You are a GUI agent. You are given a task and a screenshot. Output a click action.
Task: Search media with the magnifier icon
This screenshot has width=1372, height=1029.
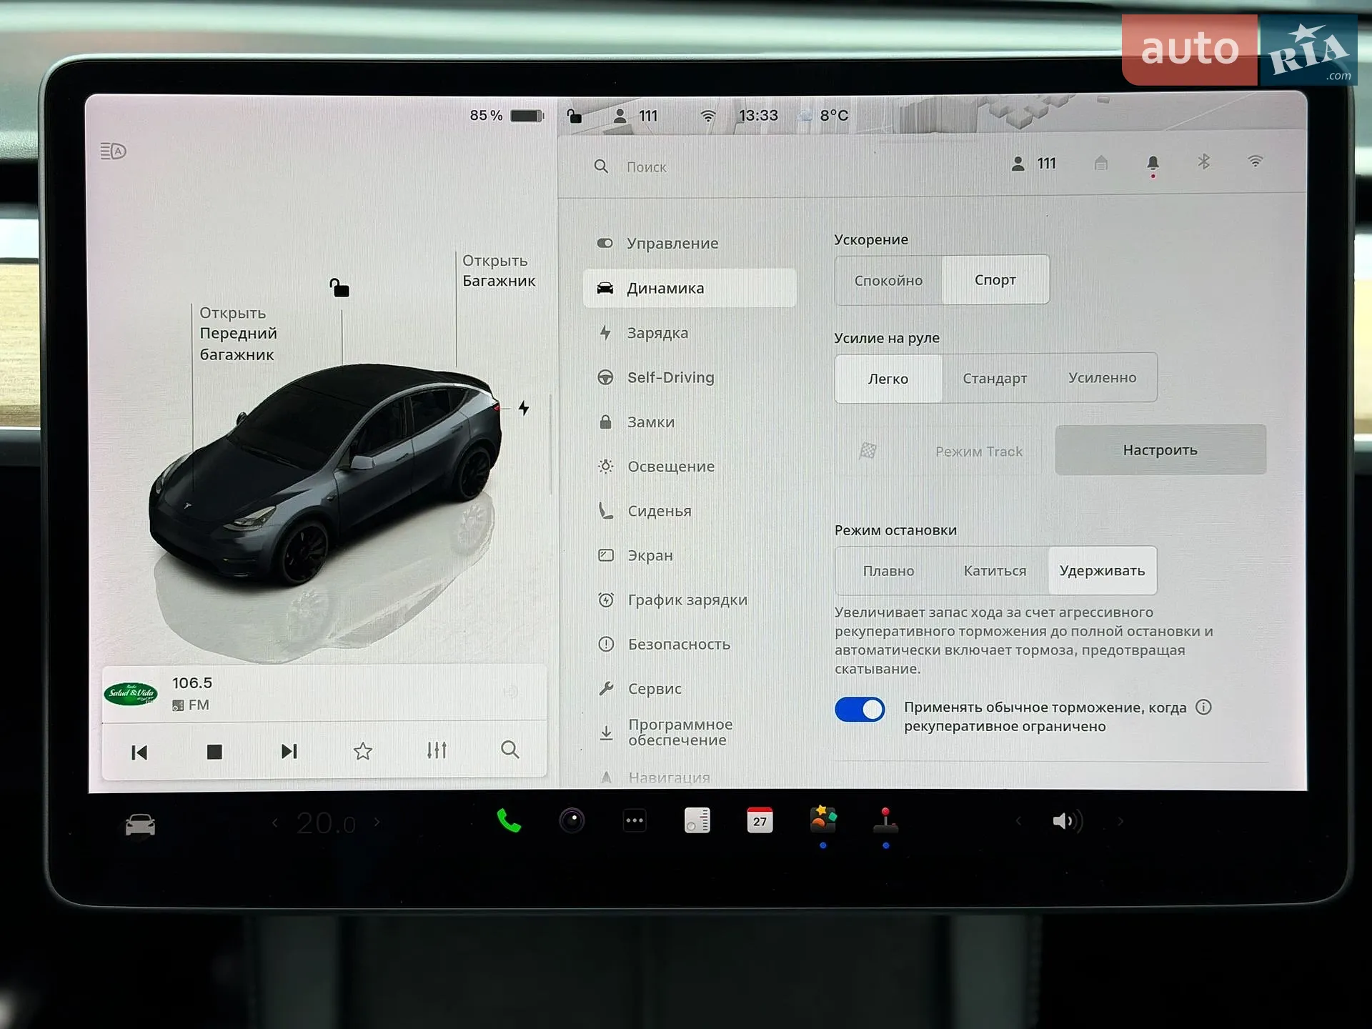(x=510, y=750)
